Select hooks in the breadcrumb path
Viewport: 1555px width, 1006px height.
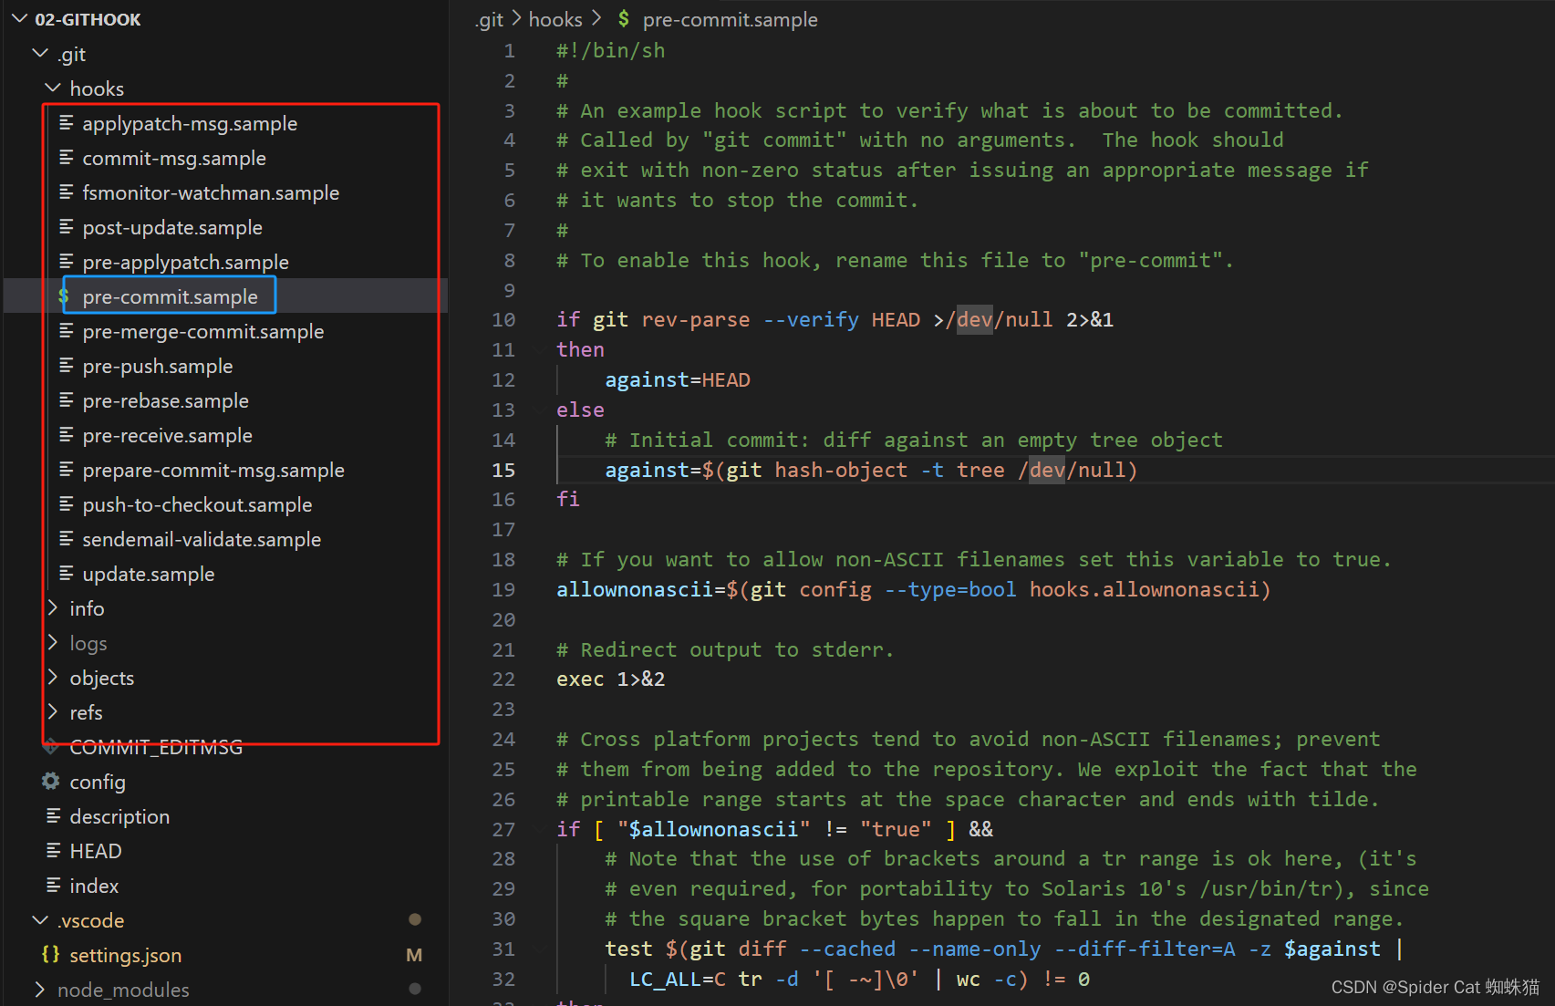click(x=555, y=19)
